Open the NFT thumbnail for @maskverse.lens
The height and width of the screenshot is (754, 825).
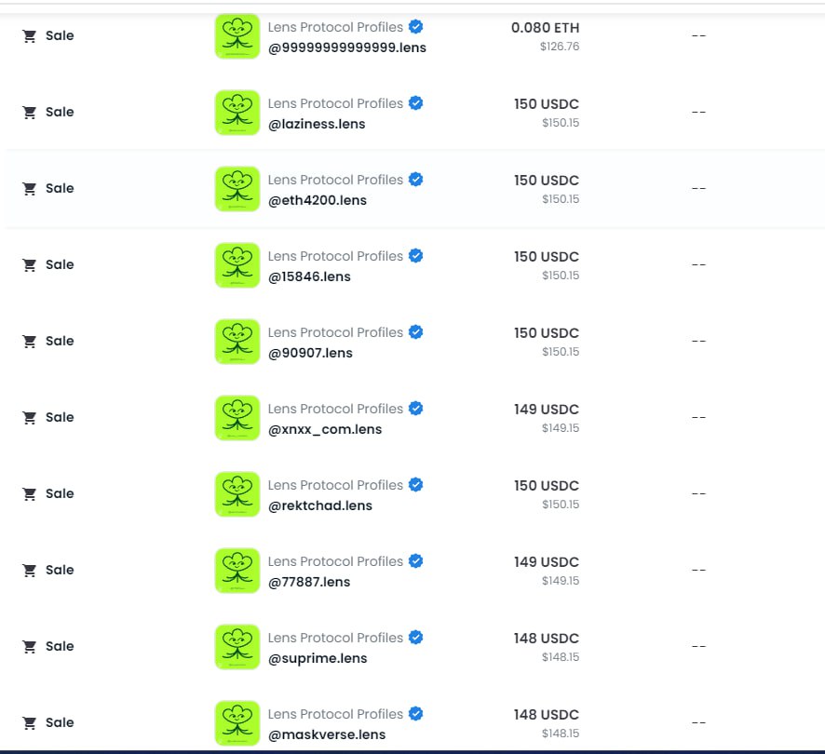237,723
